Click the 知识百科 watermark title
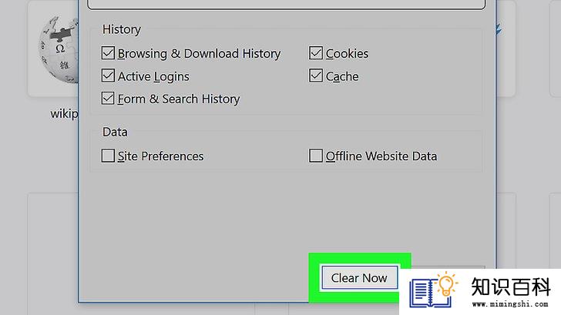This screenshot has height=315, width=561. point(511,287)
